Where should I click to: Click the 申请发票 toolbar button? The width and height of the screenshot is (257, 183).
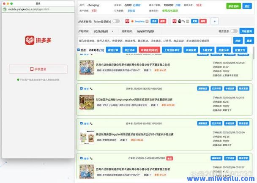tap(191, 50)
